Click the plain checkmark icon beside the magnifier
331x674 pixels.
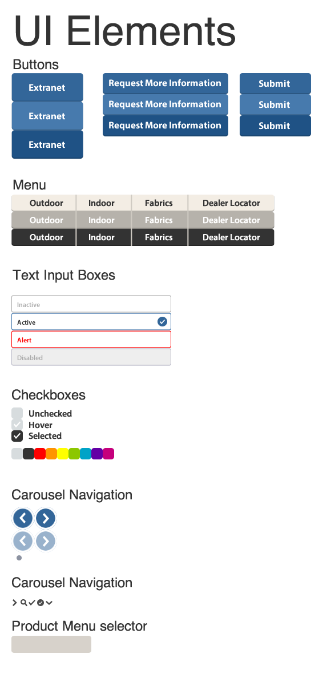point(32,603)
